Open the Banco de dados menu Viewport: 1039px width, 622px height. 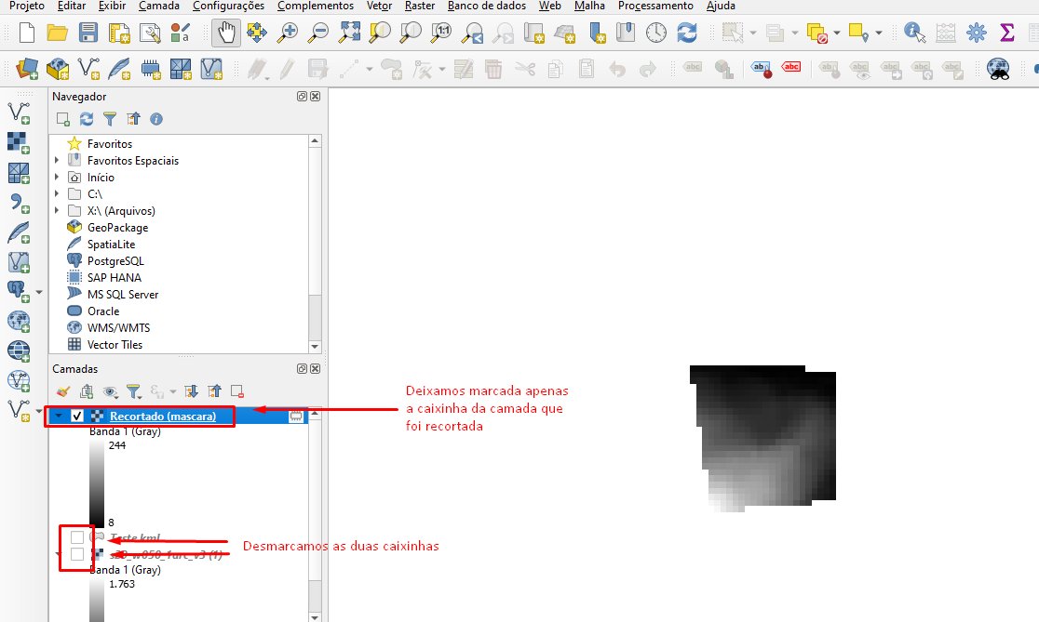[x=487, y=6]
